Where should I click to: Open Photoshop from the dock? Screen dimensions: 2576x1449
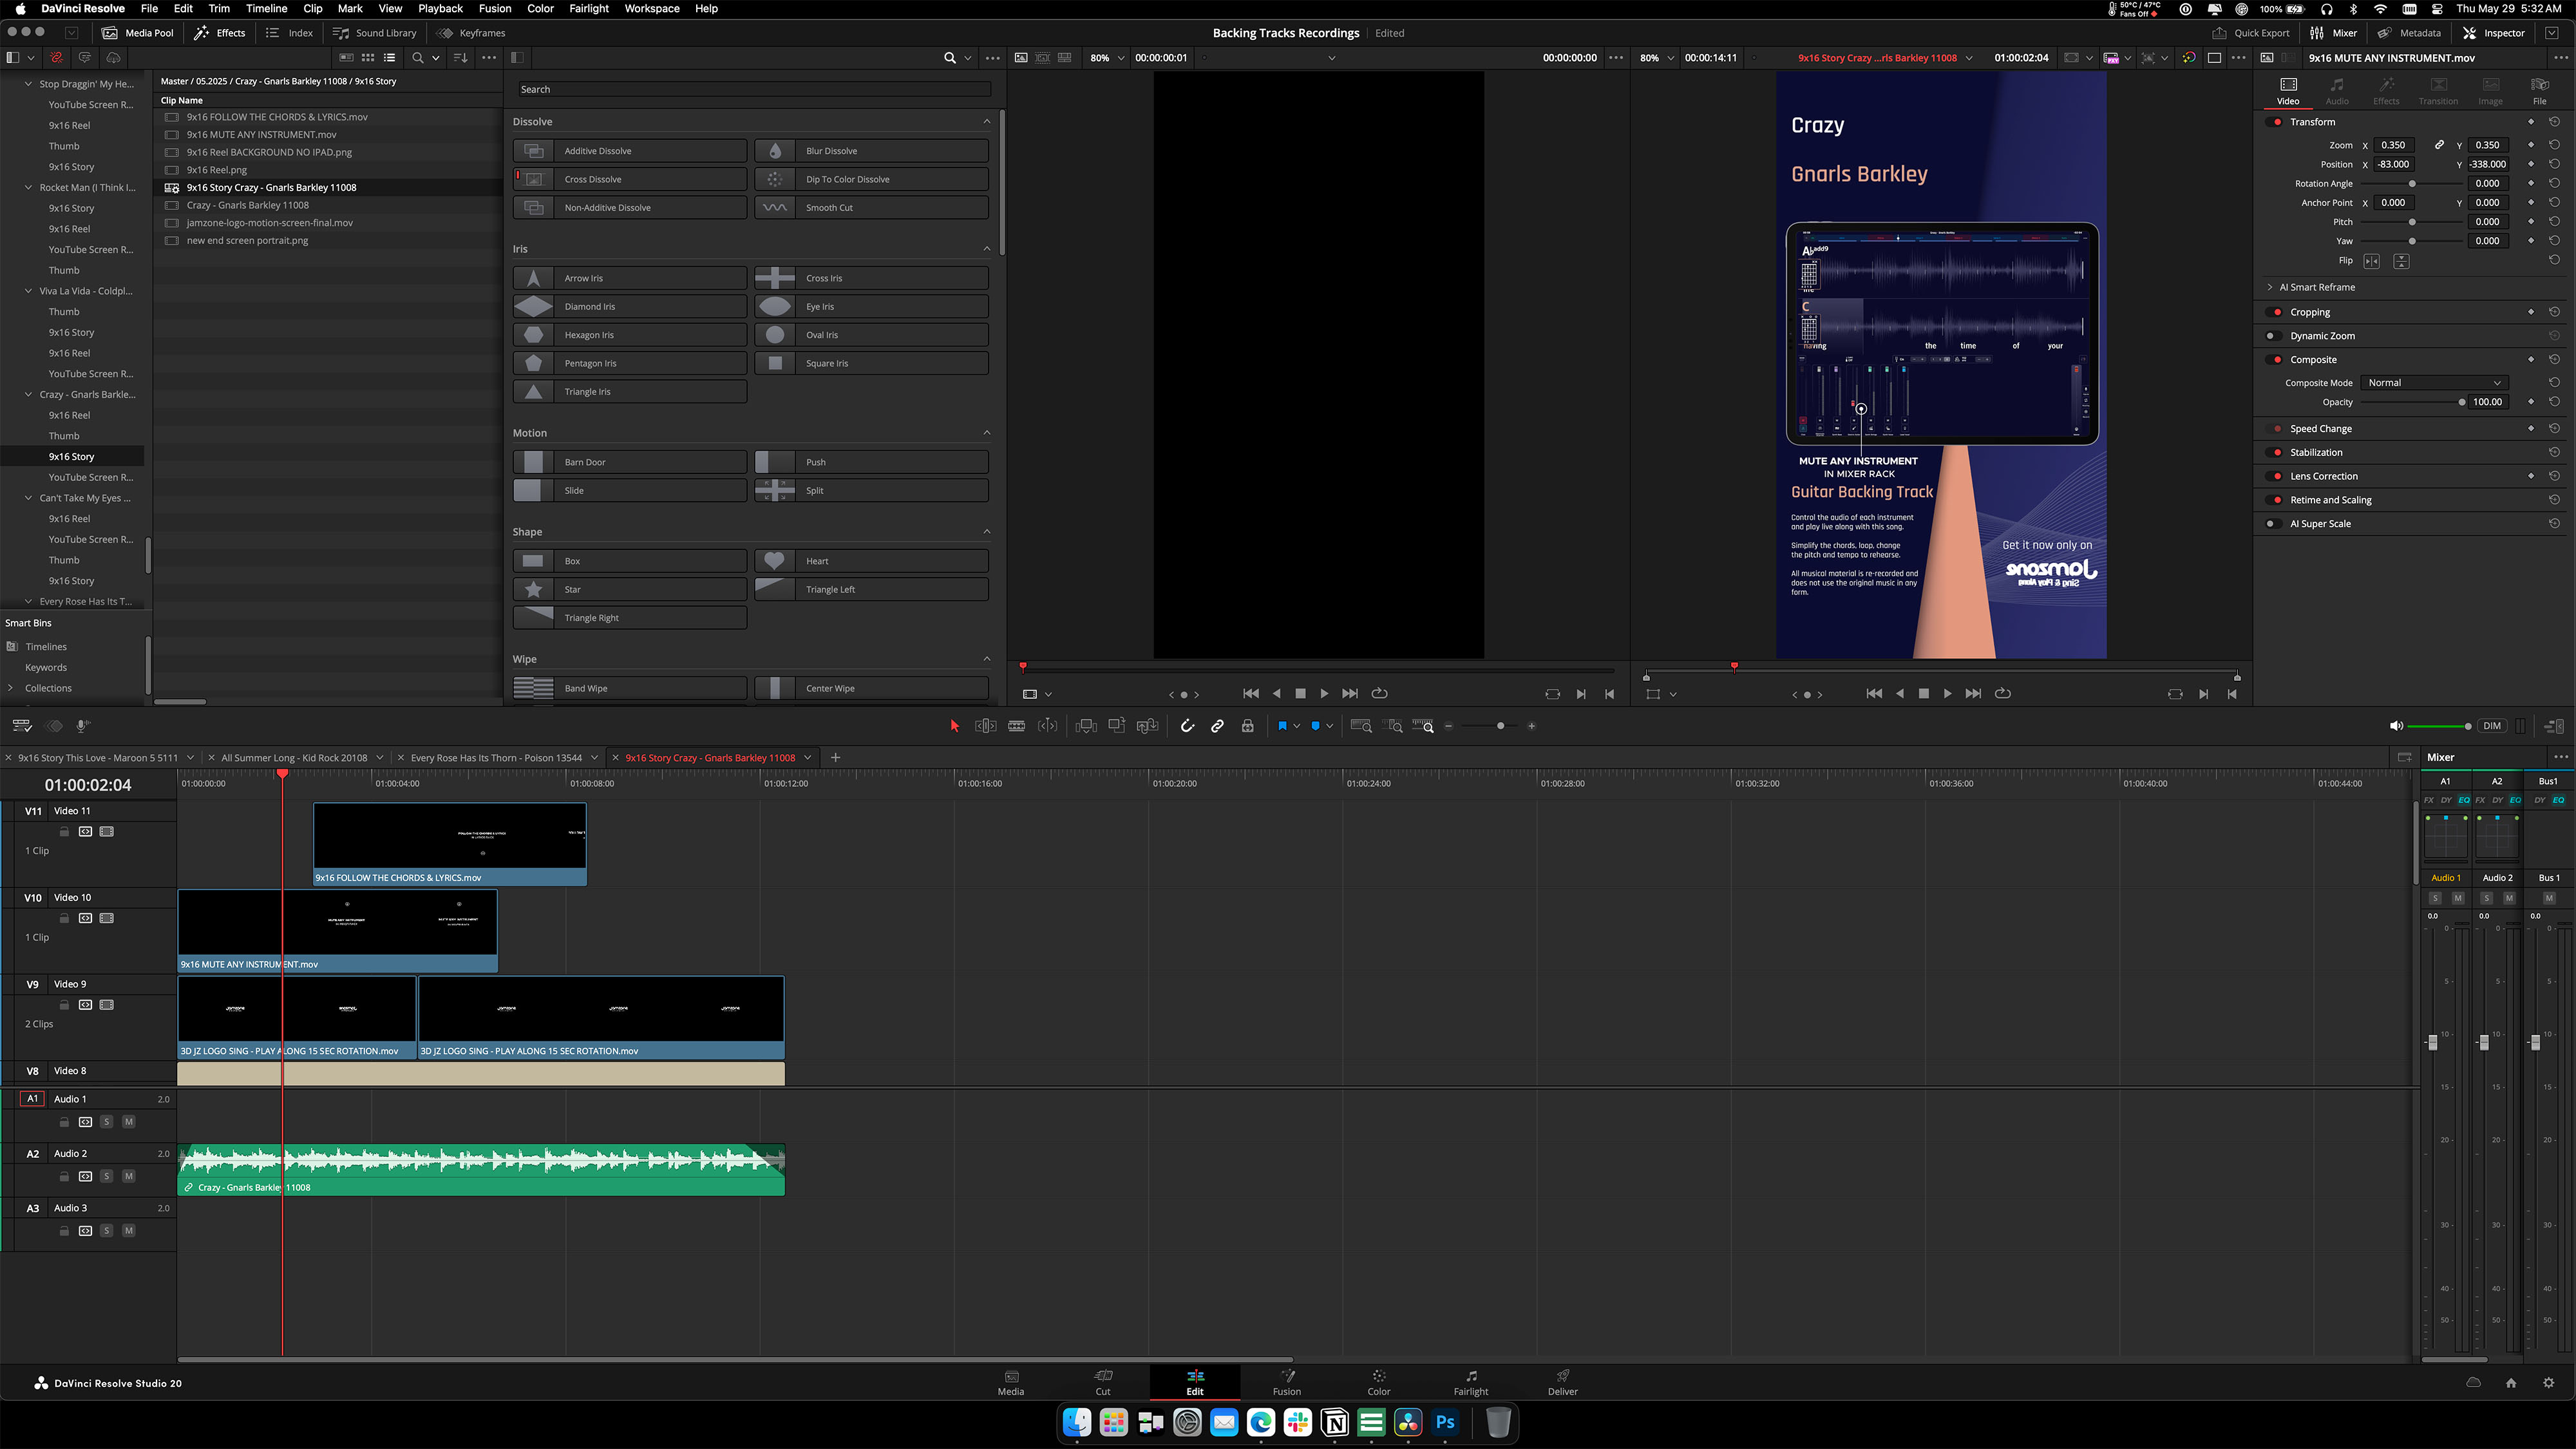[1445, 1422]
